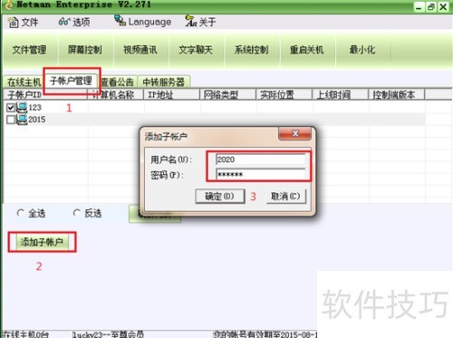Click the 系统控制 toolbar button
The height and width of the screenshot is (338, 453).
pyautogui.click(x=251, y=50)
